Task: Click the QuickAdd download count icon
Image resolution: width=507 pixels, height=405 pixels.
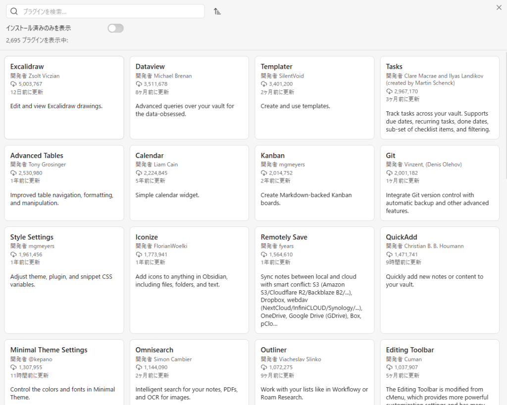Action: [x=389, y=255]
